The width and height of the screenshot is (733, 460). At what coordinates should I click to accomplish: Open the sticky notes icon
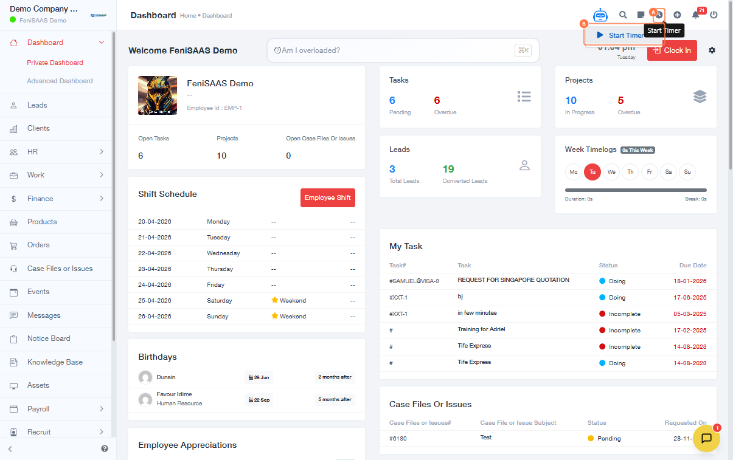641,15
